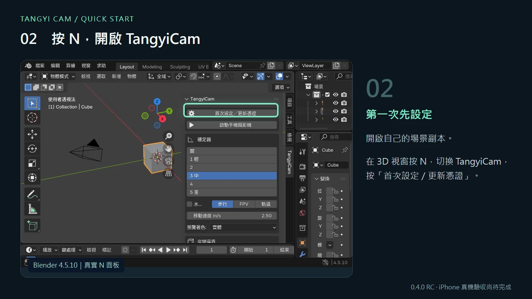Viewport: 532px width, 299px height.
Task: Click the viewport zoom magnifier icon
Action: click(x=168, y=136)
